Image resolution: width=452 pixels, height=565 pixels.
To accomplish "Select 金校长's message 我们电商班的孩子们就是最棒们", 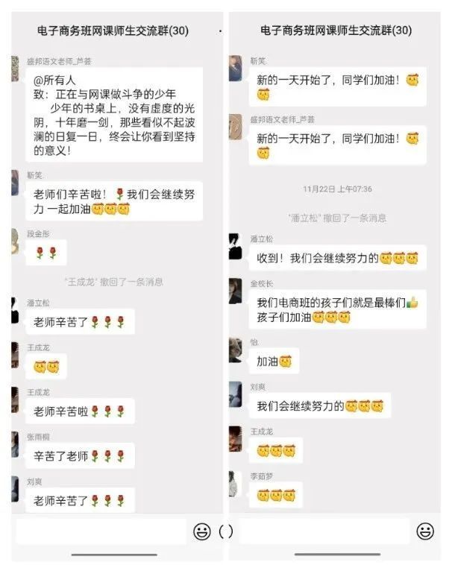I will point(337,309).
